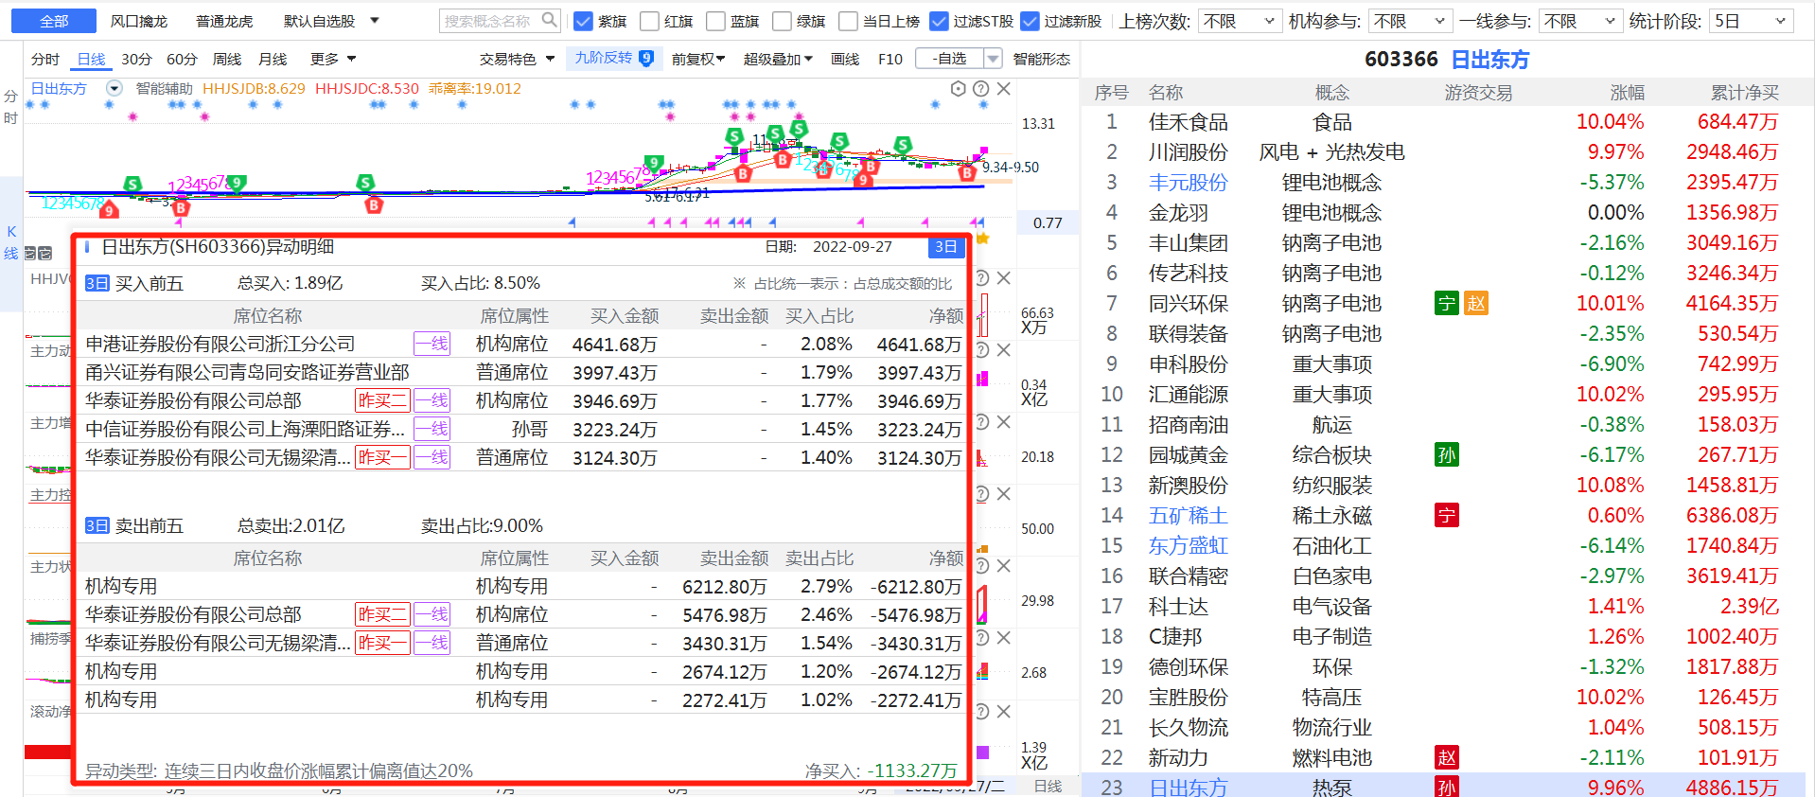Screen dimensions: 1815x797
Task: Click the red 宁 tag on 五矿稀土 row
Action: pos(1447,515)
